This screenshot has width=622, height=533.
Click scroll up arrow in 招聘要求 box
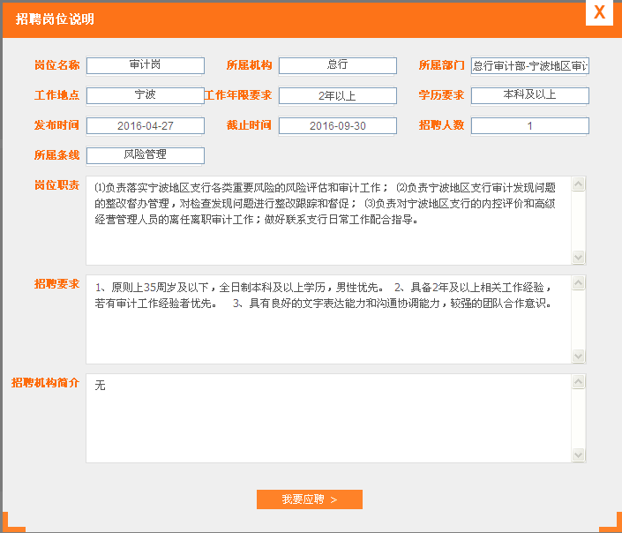(x=579, y=283)
